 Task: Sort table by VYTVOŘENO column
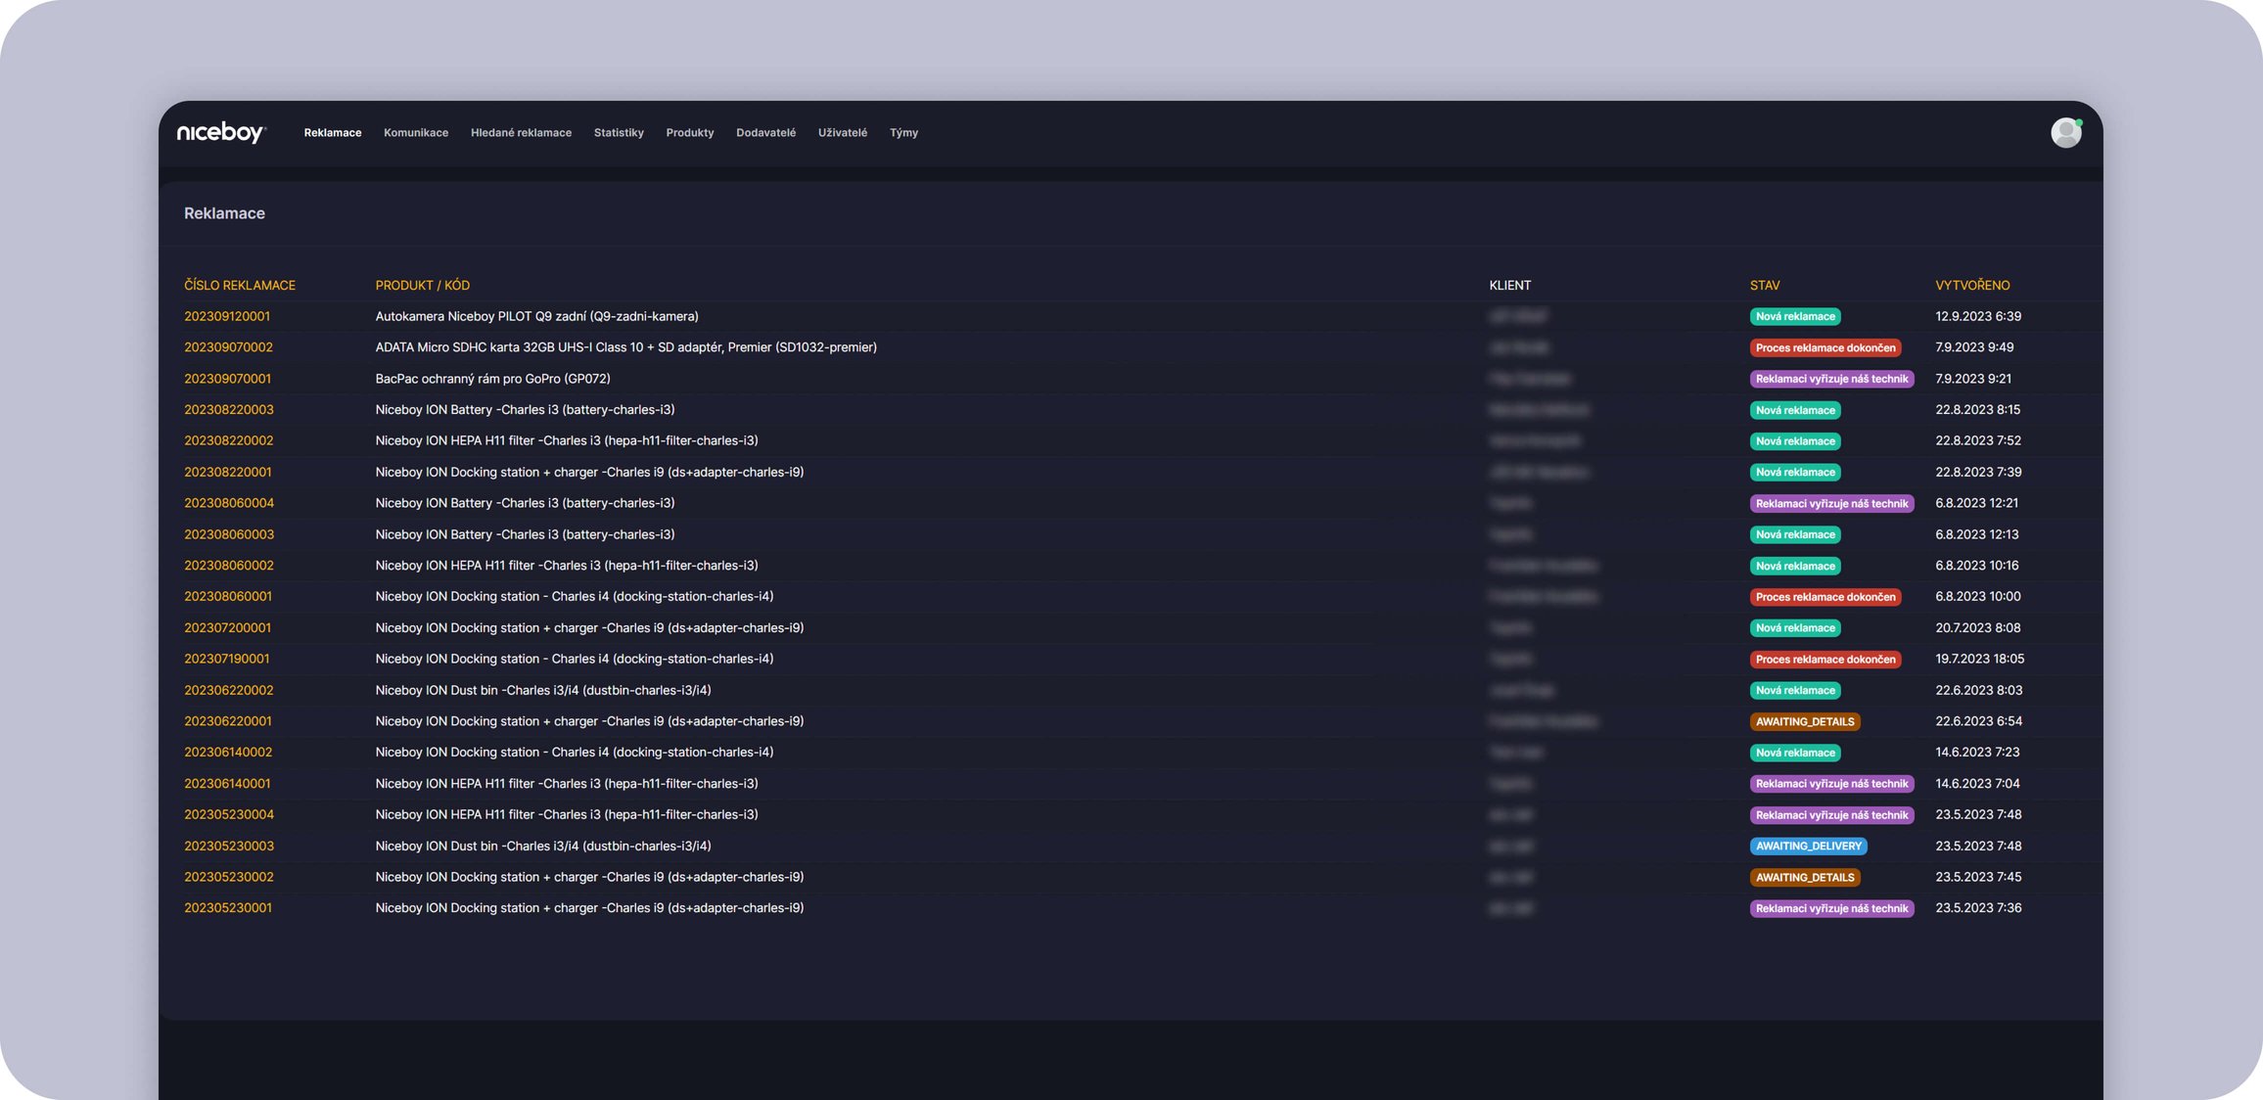coord(1972,286)
